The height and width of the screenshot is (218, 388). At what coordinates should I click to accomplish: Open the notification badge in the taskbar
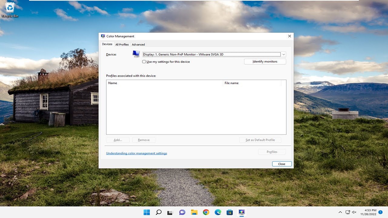pos(380,212)
